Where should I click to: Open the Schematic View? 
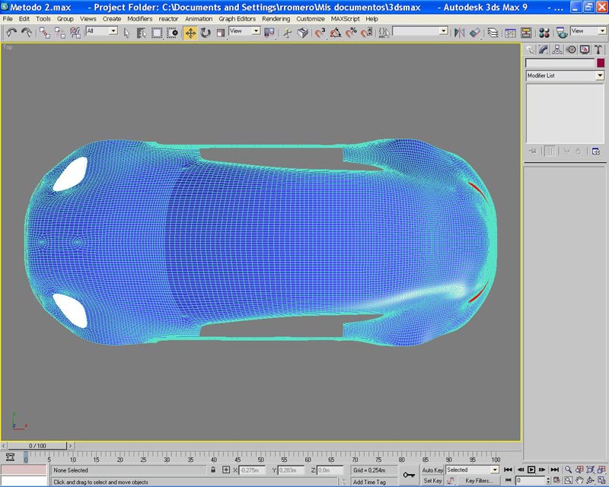526,33
